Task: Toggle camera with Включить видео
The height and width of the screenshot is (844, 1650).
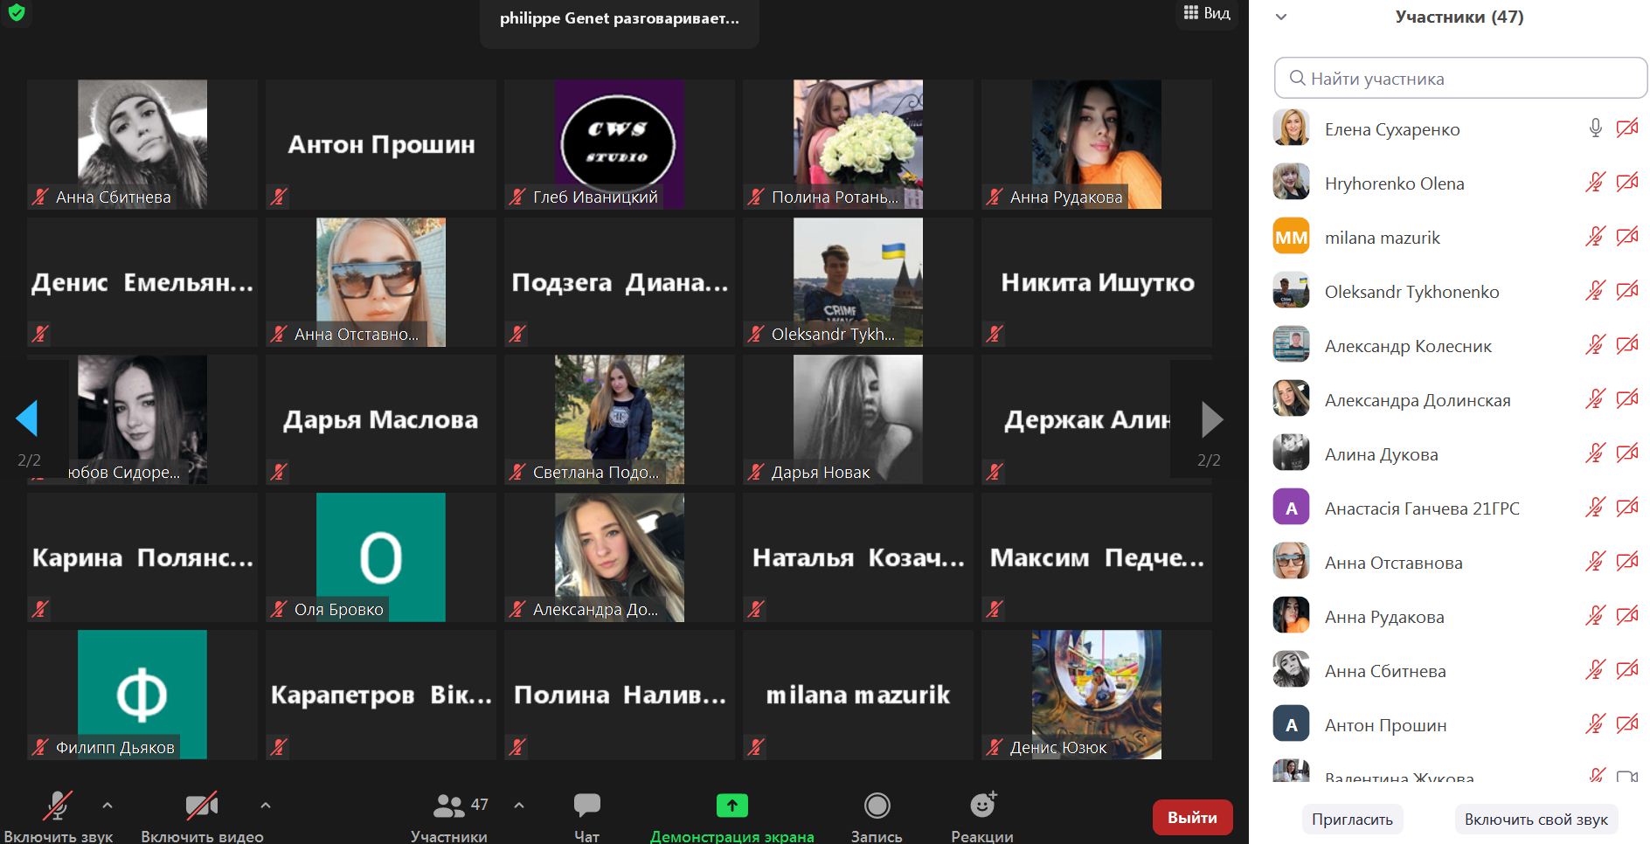Action: (202, 816)
